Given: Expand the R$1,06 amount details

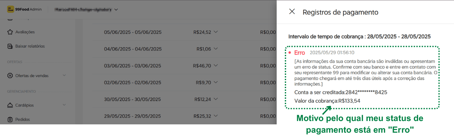Looking at the screenshot, I should (215, 49).
